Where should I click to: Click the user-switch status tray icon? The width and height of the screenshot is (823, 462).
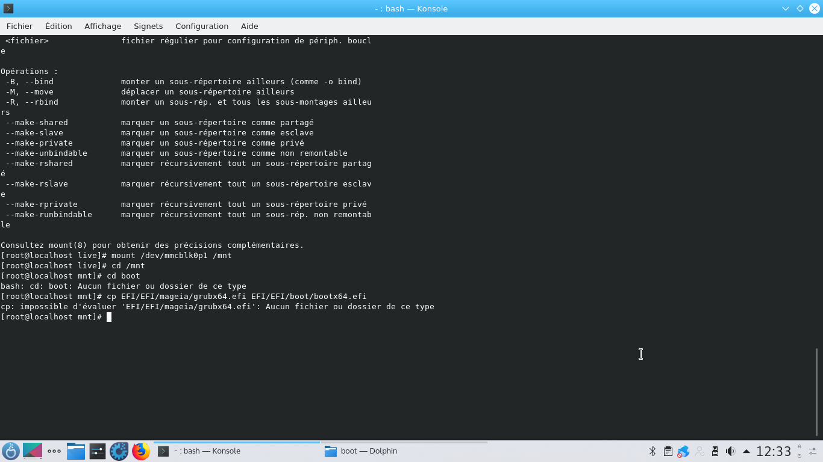click(699, 451)
